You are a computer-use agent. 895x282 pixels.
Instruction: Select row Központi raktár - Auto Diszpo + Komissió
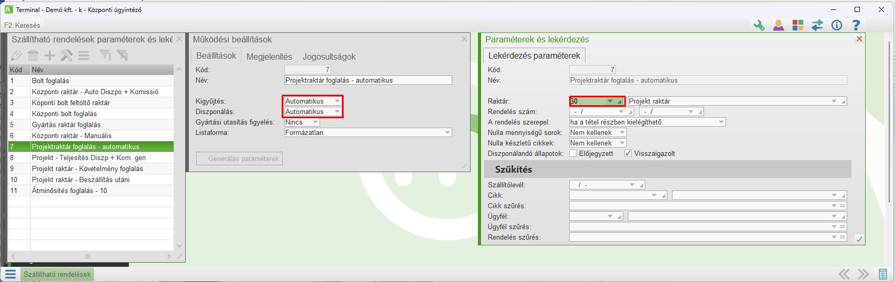(x=91, y=92)
